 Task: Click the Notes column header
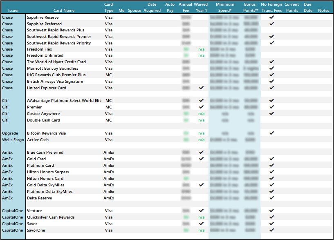pyautogui.click(x=323, y=11)
